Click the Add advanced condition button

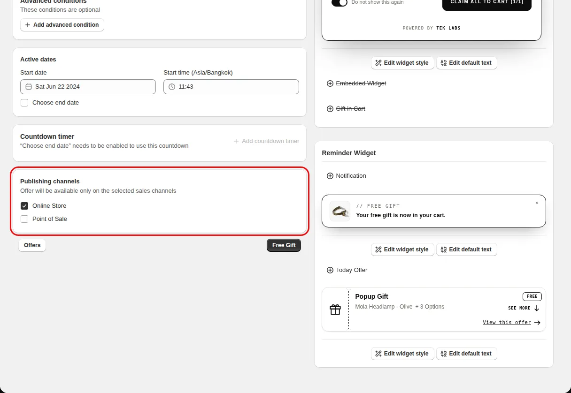pos(62,25)
